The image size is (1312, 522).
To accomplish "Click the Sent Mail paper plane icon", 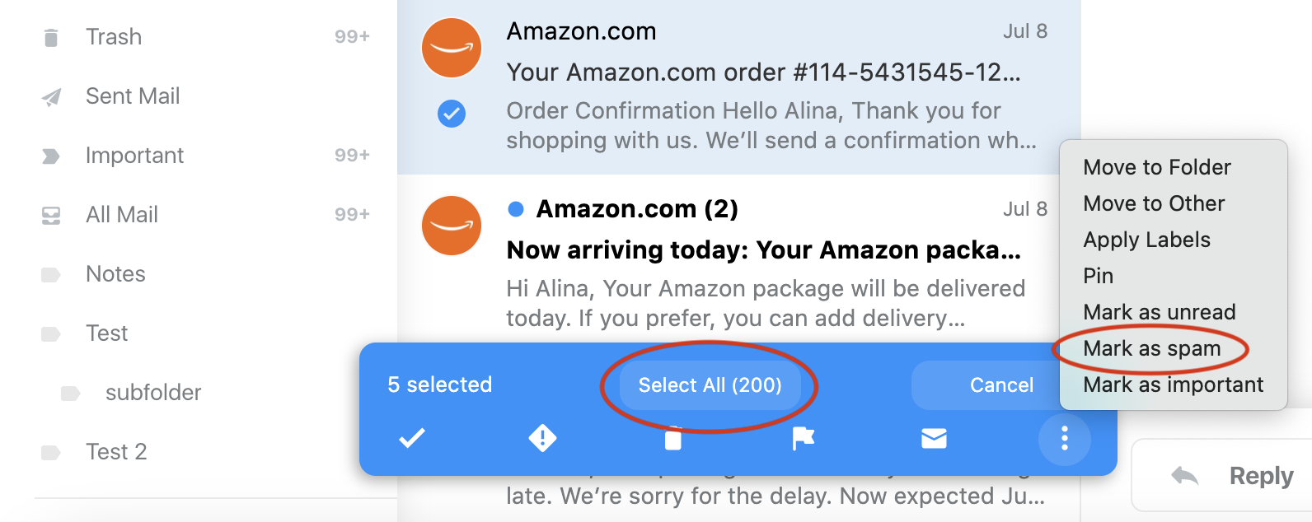I will point(51,97).
